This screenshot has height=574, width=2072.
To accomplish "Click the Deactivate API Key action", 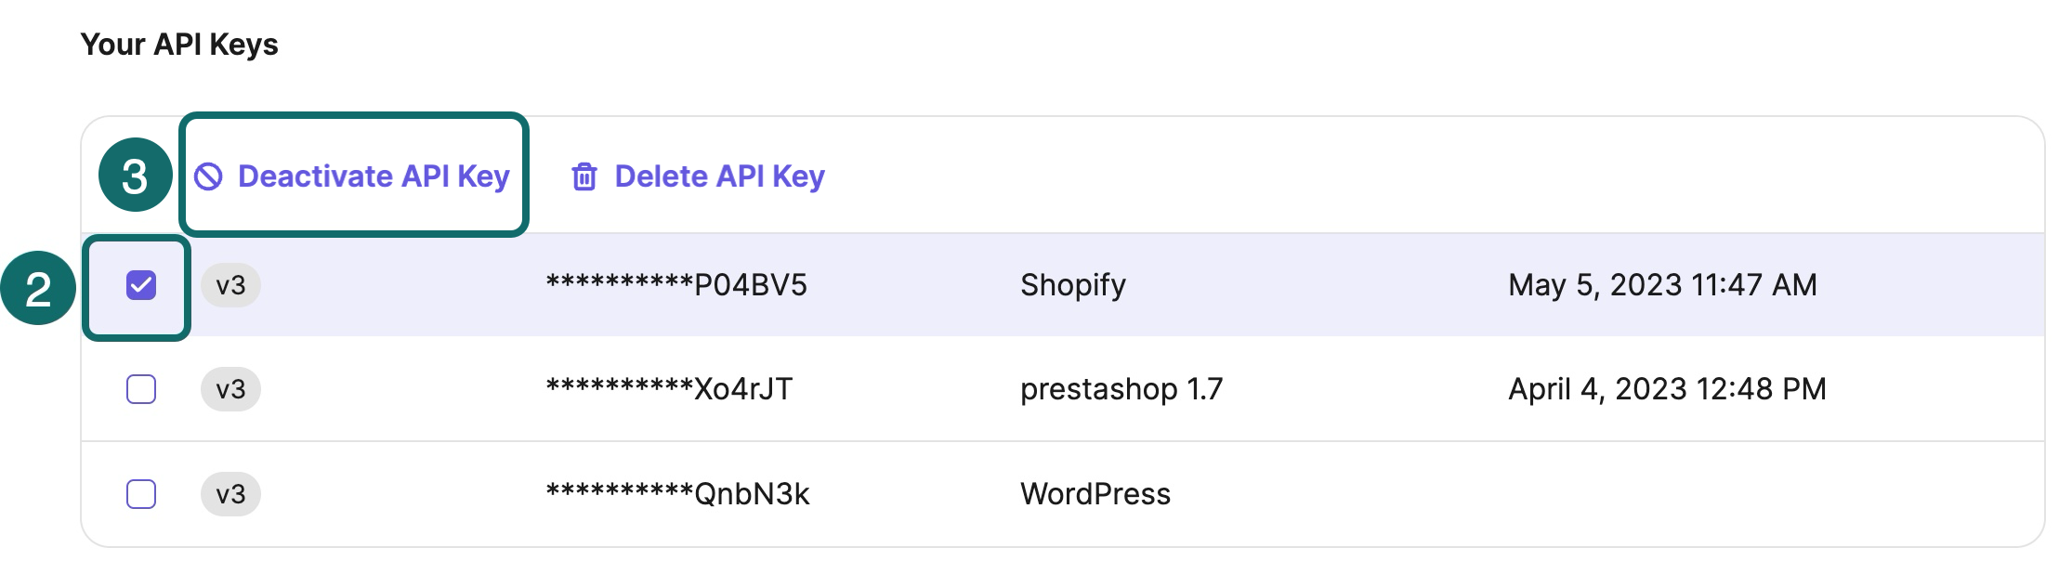I will (x=374, y=176).
